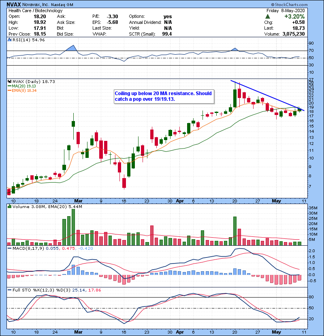Screen dimensions: 324x336
Task: Click the Mar label on price chart axis
Action: tap(78, 201)
